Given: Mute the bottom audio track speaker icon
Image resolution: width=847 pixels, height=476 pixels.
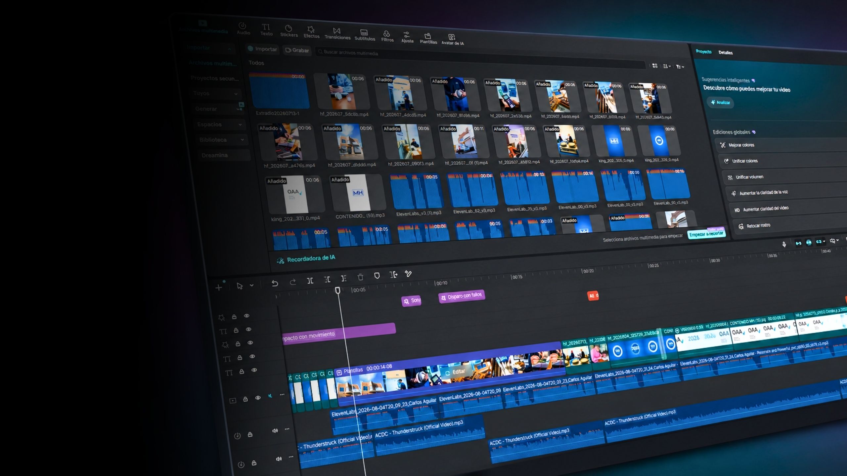Looking at the screenshot, I should coord(279,459).
